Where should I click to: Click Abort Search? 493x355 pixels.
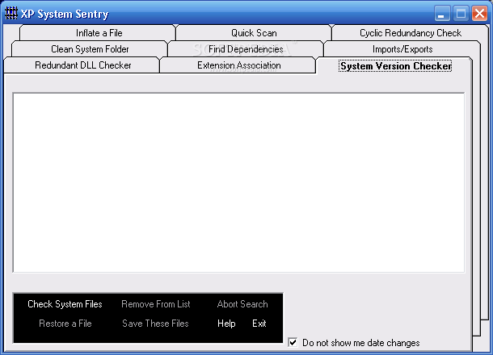[242, 304]
